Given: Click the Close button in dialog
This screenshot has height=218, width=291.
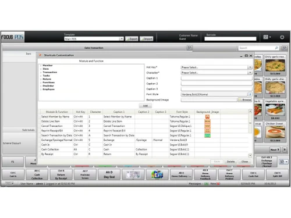Looking at the screenshot, I should (244, 162).
